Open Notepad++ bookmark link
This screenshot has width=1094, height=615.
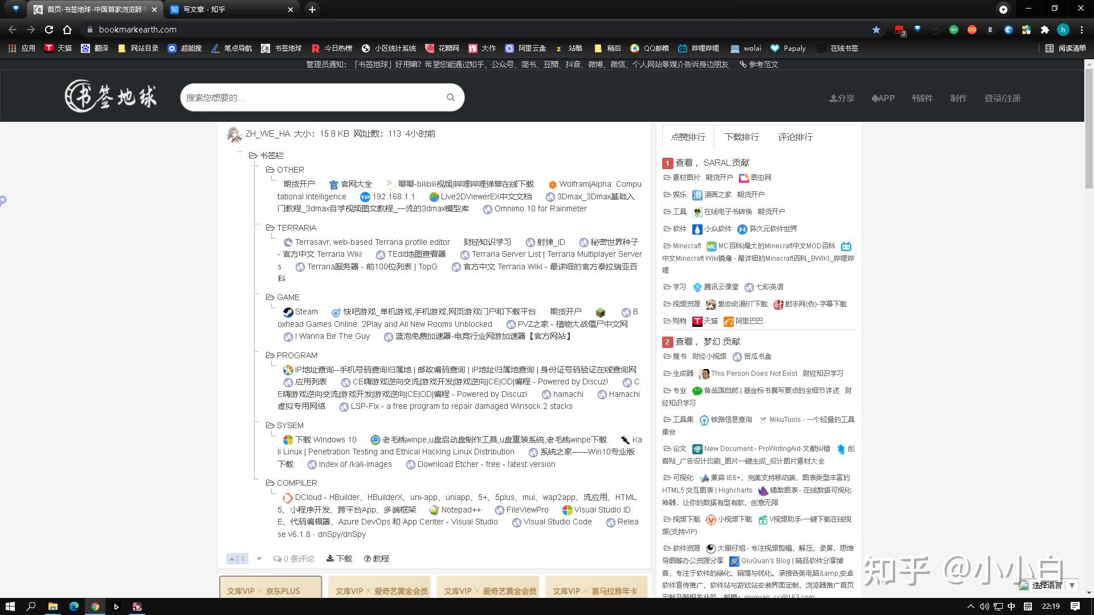[455, 510]
